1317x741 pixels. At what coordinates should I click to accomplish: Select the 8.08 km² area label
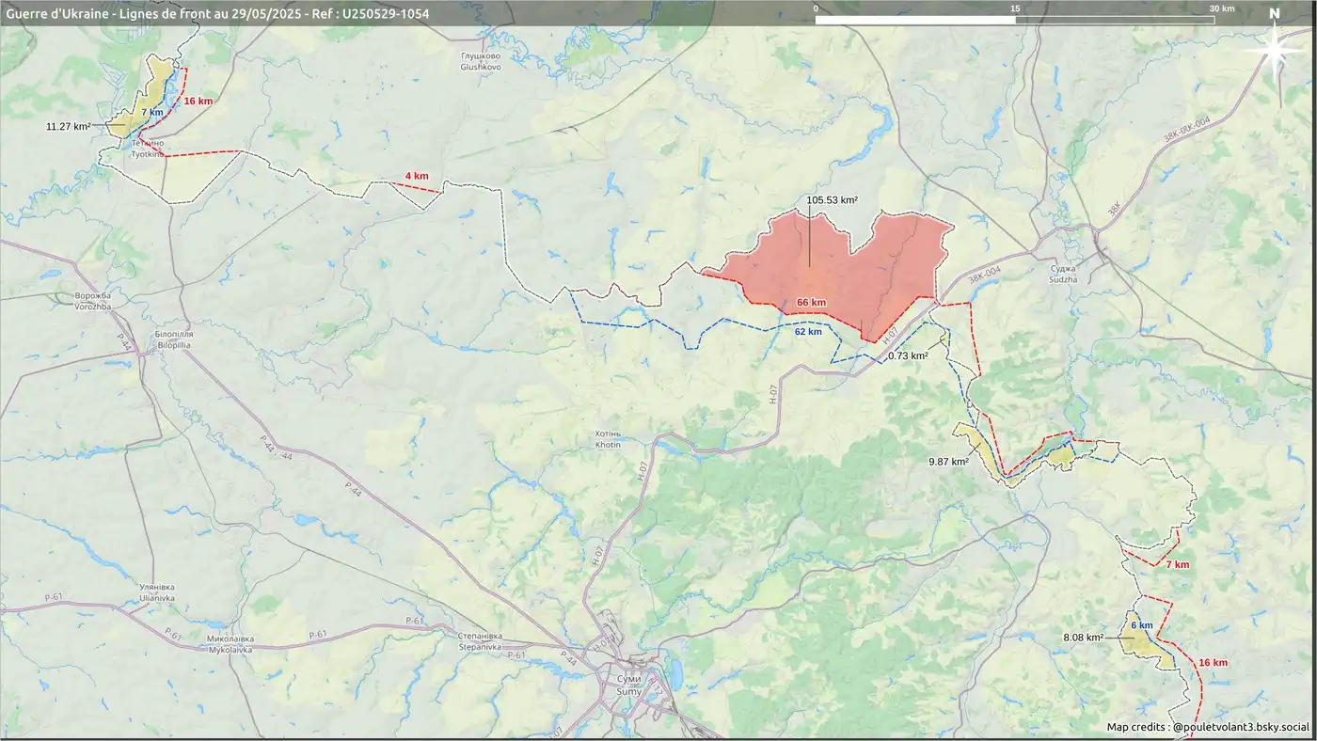tap(1083, 638)
